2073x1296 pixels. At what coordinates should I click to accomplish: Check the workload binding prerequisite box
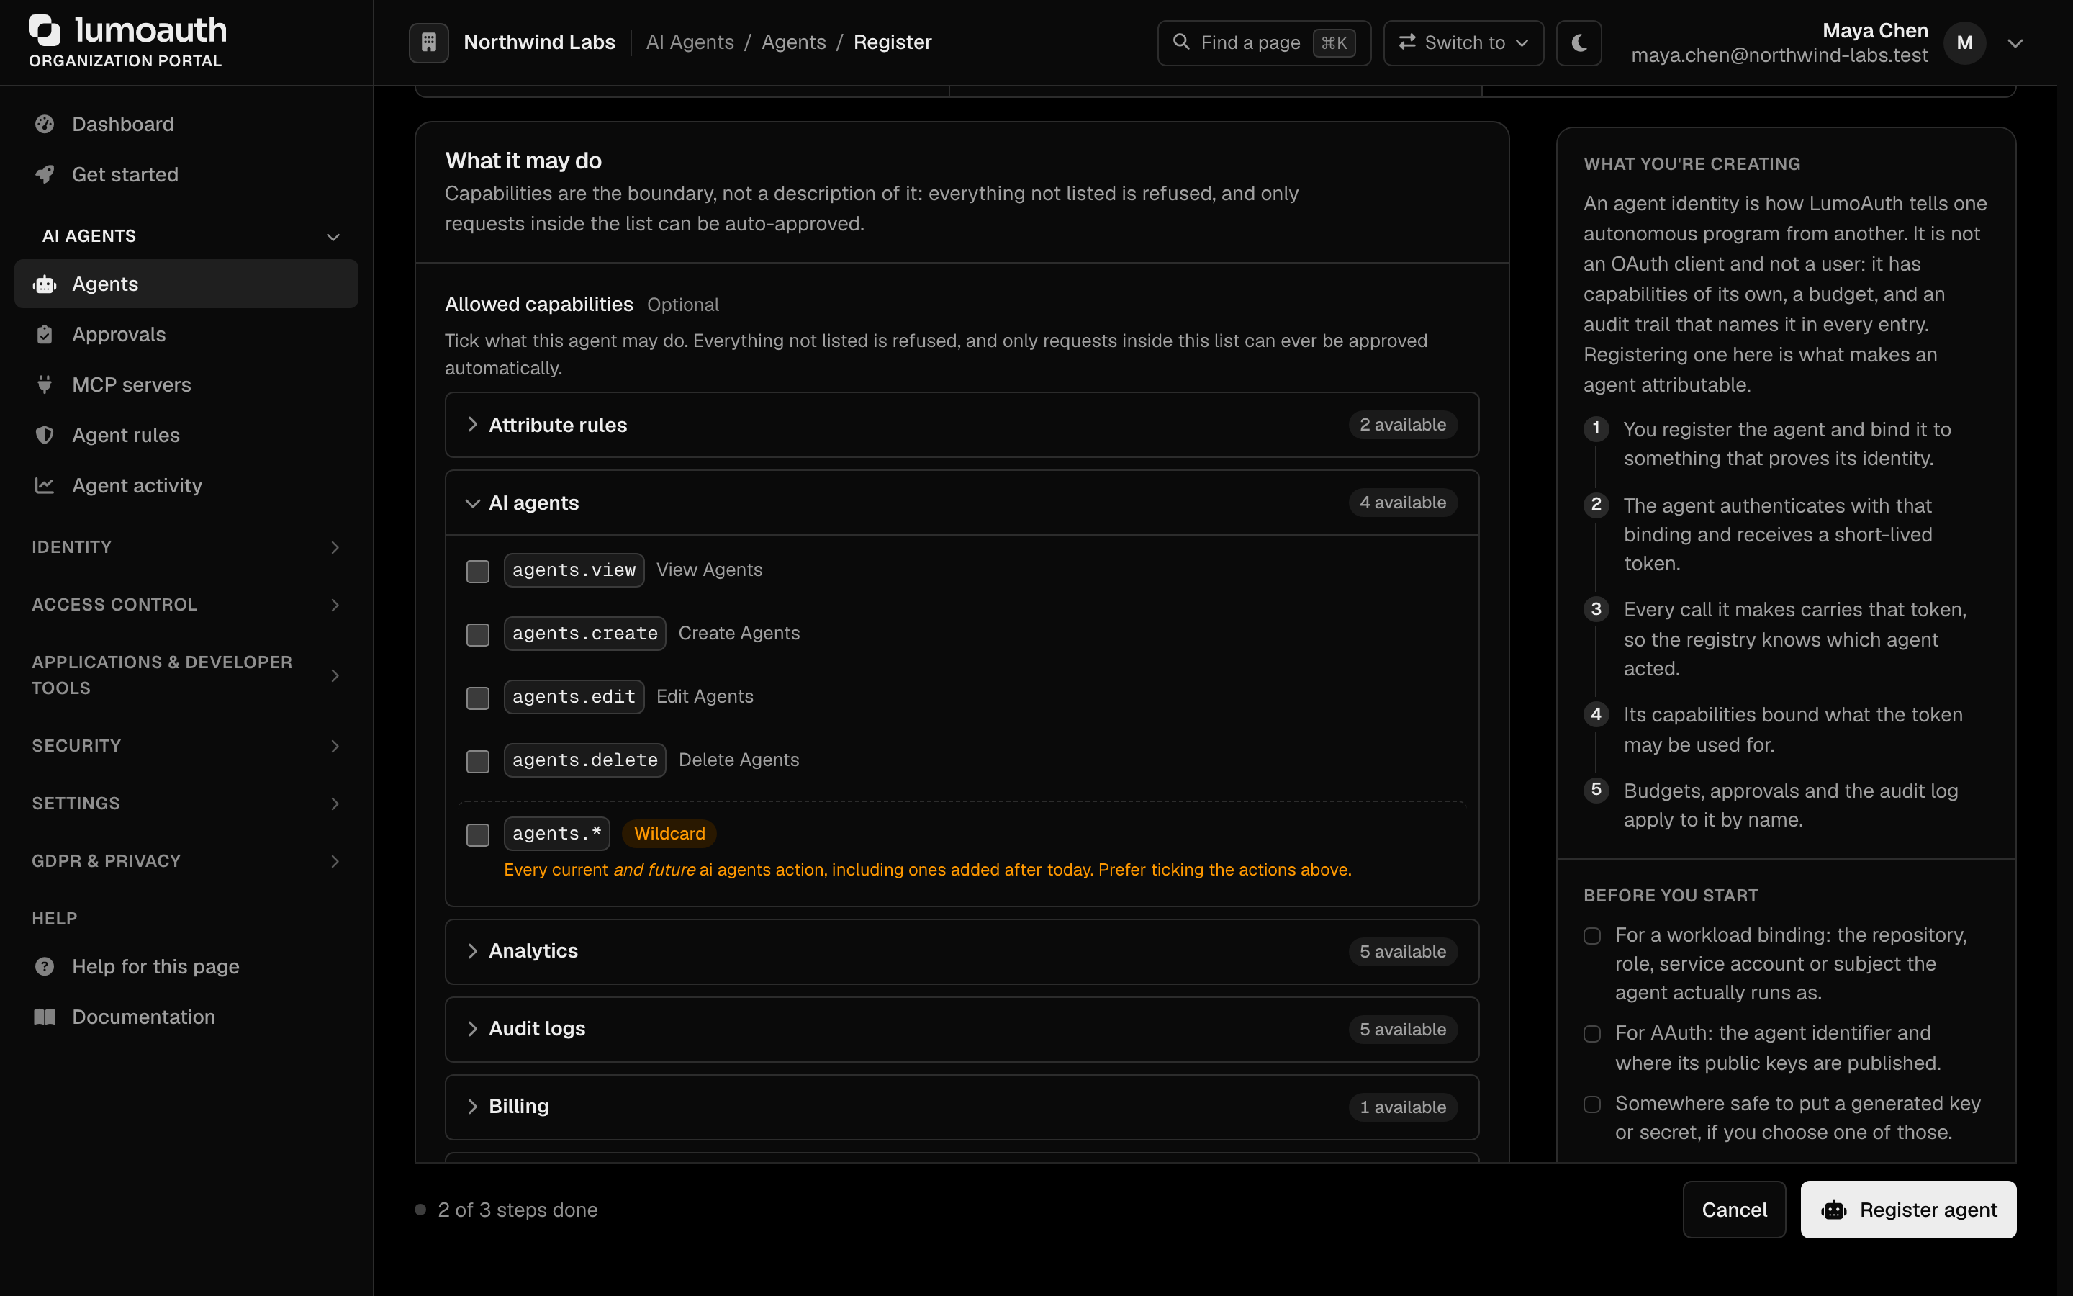click(x=1592, y=936)
